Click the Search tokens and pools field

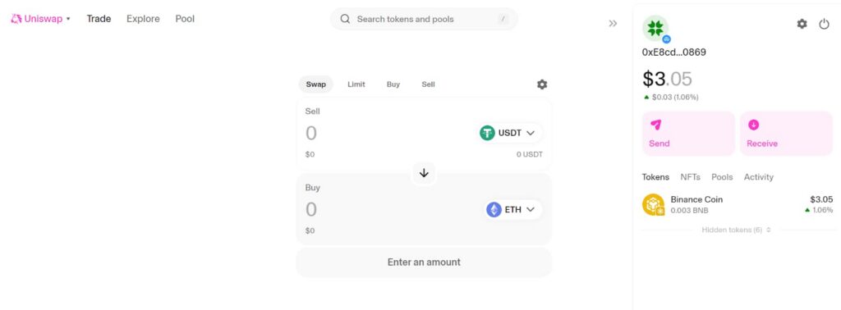(x=424, y=20)
